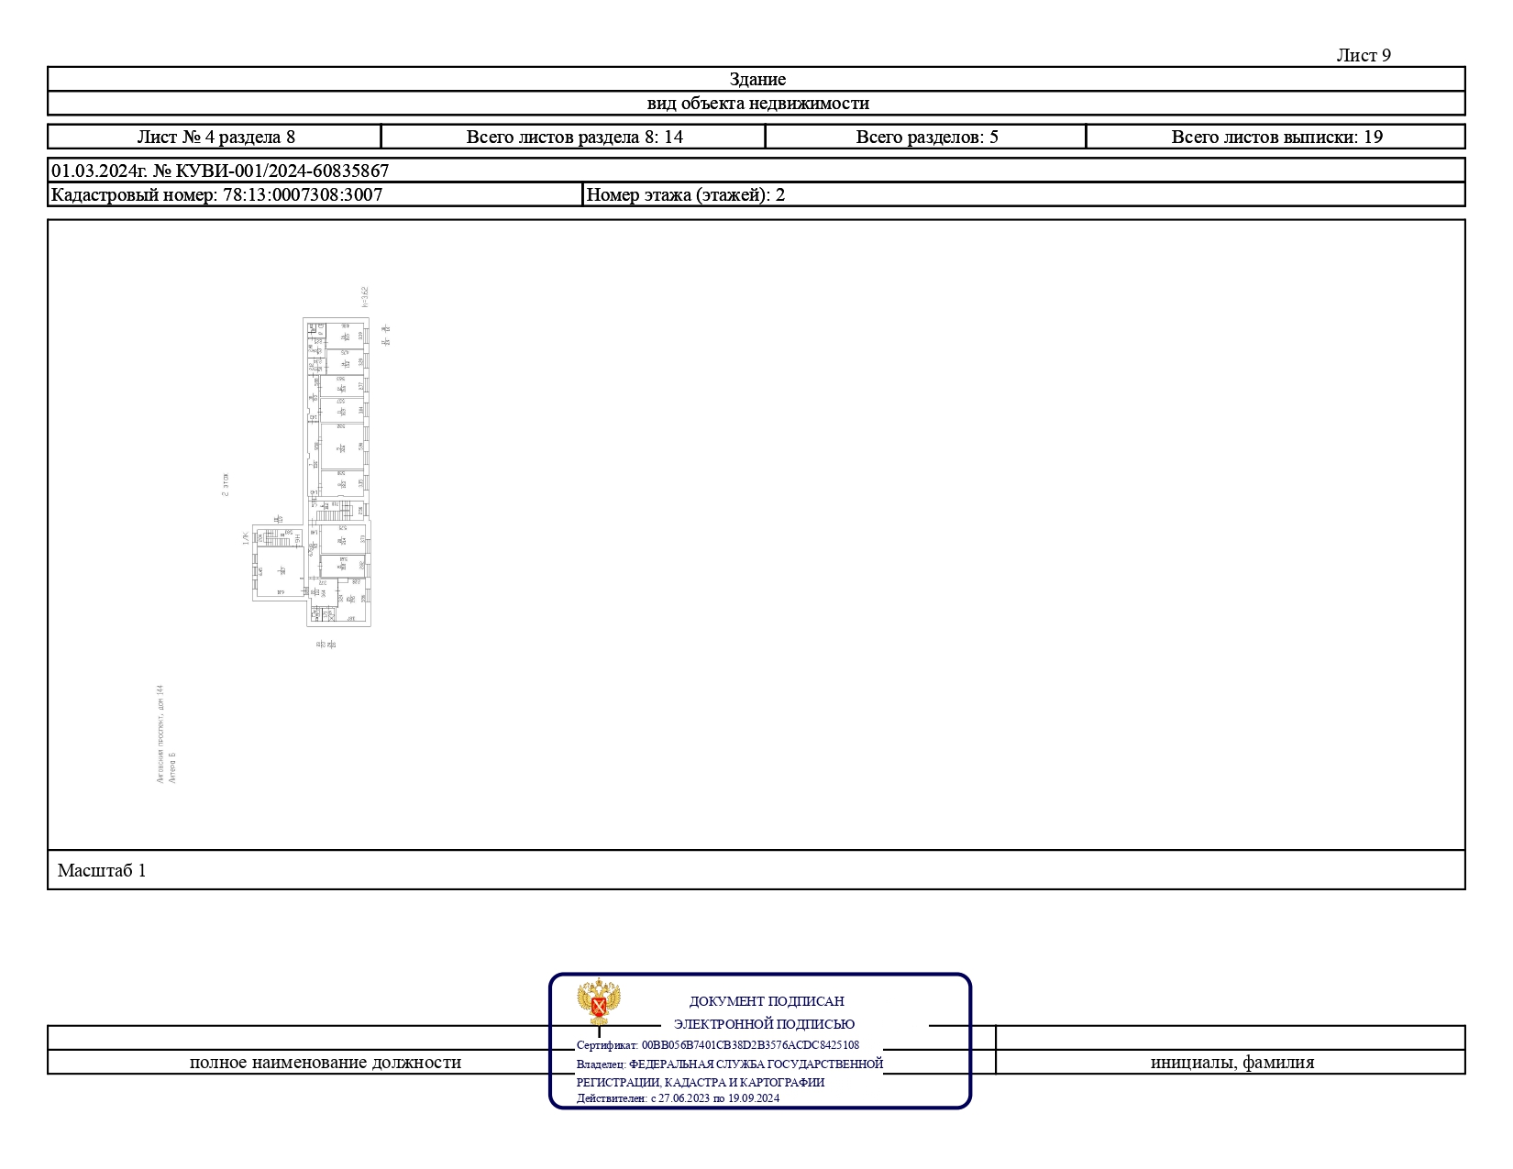
Task: Click the "Всего разделов: 5" cell
Action: 926,137
